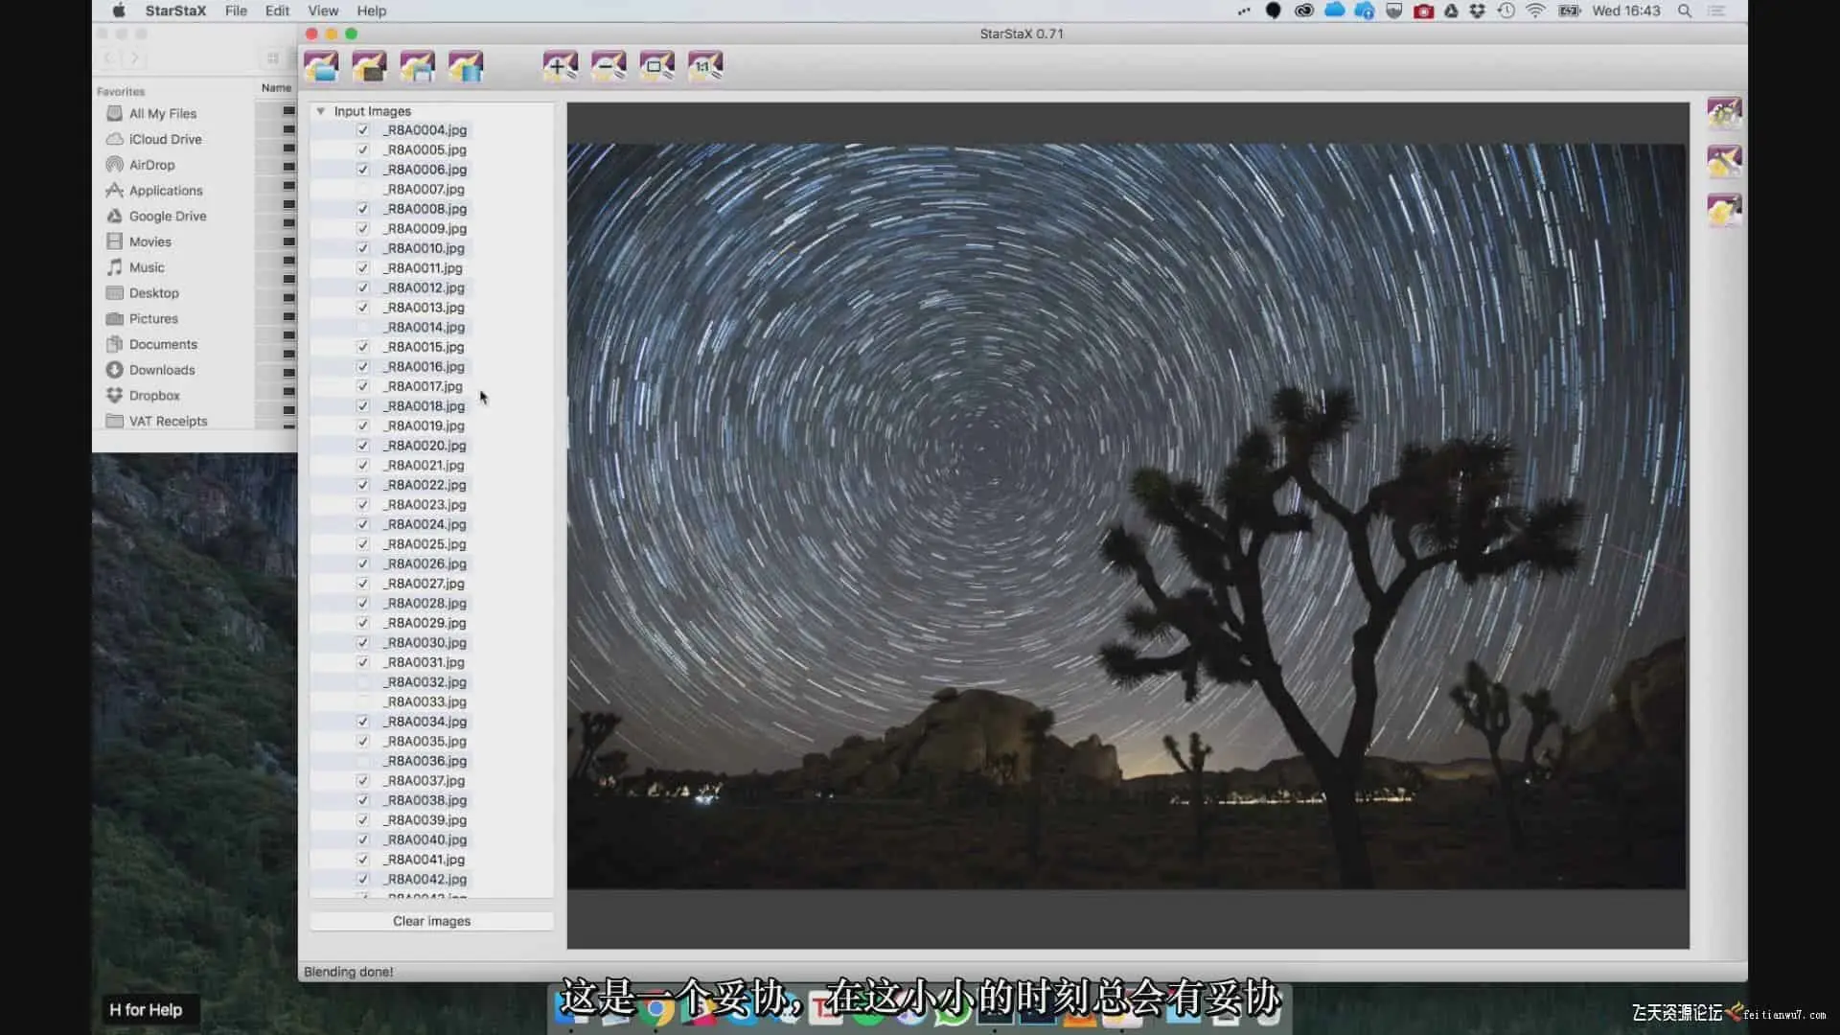Viewport: 1840px width, 1035px height.
Task: Enable the _R8A0007.jpg checkbox
Action: (363, 189)
